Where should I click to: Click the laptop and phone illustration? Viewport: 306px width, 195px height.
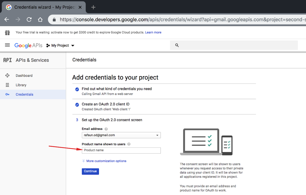[x=206, y=142]
